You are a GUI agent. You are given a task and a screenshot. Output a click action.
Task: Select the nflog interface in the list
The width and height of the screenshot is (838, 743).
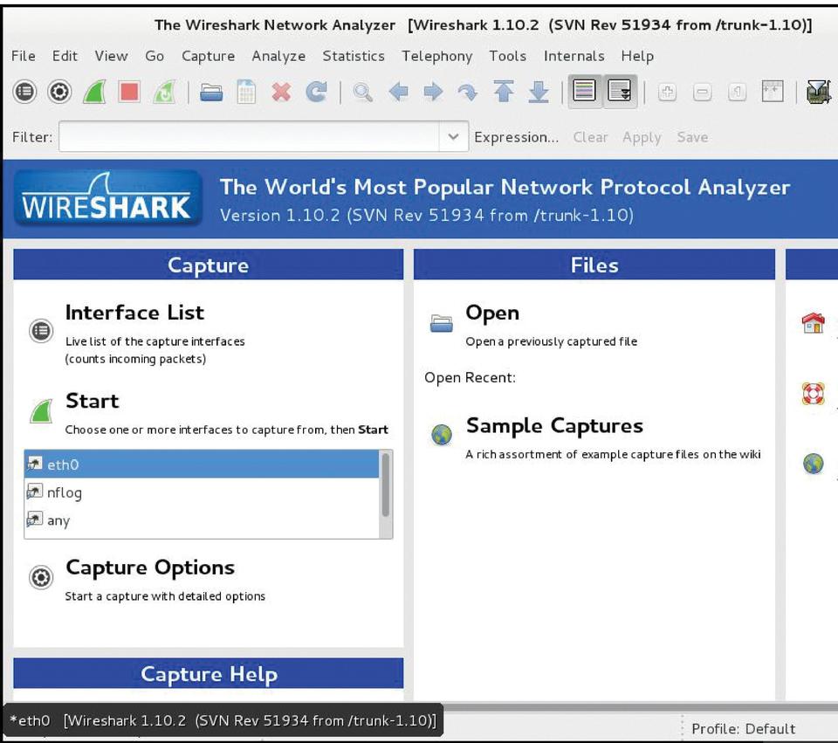(x=65, y=492)
